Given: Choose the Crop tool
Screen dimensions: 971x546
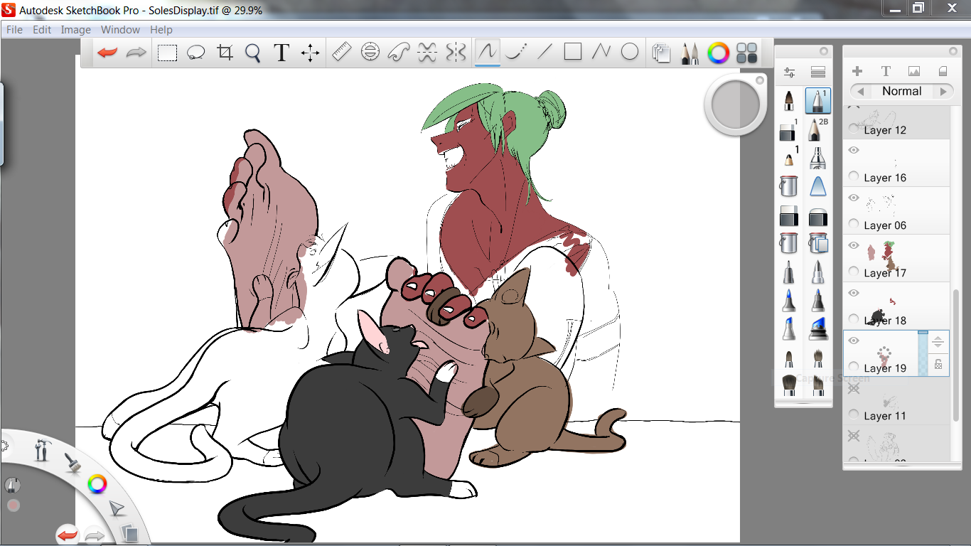Looking at the screenshot, I should point(225,53).
